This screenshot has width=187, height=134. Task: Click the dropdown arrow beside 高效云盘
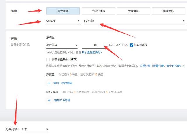[76, 45]
